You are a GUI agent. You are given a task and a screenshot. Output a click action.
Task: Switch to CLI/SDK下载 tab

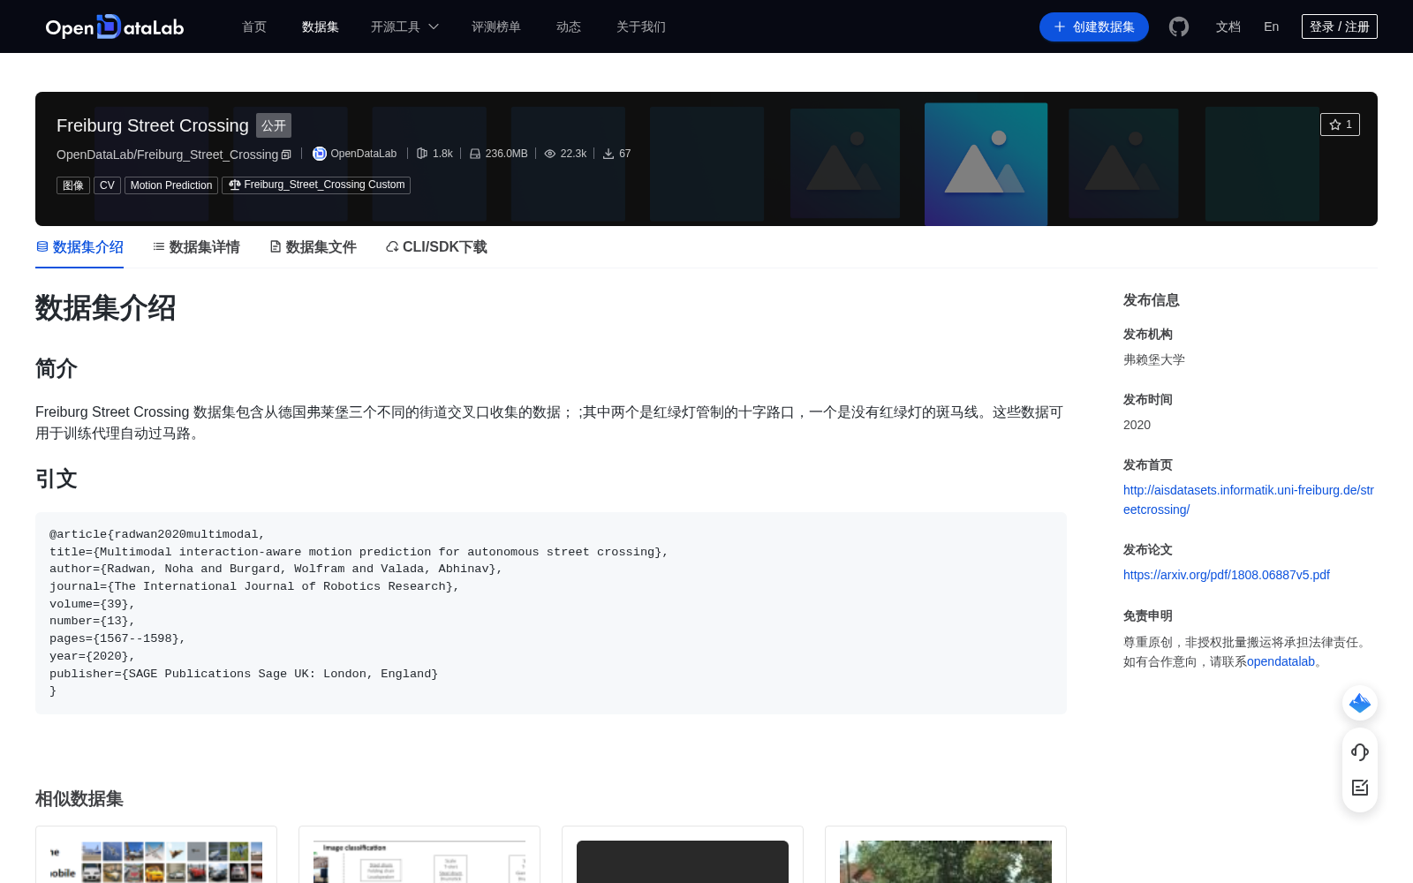pos(436,247)
